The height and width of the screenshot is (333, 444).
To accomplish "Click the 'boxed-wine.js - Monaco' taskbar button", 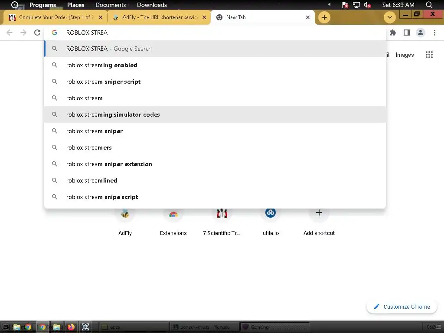I will [204, 327].
